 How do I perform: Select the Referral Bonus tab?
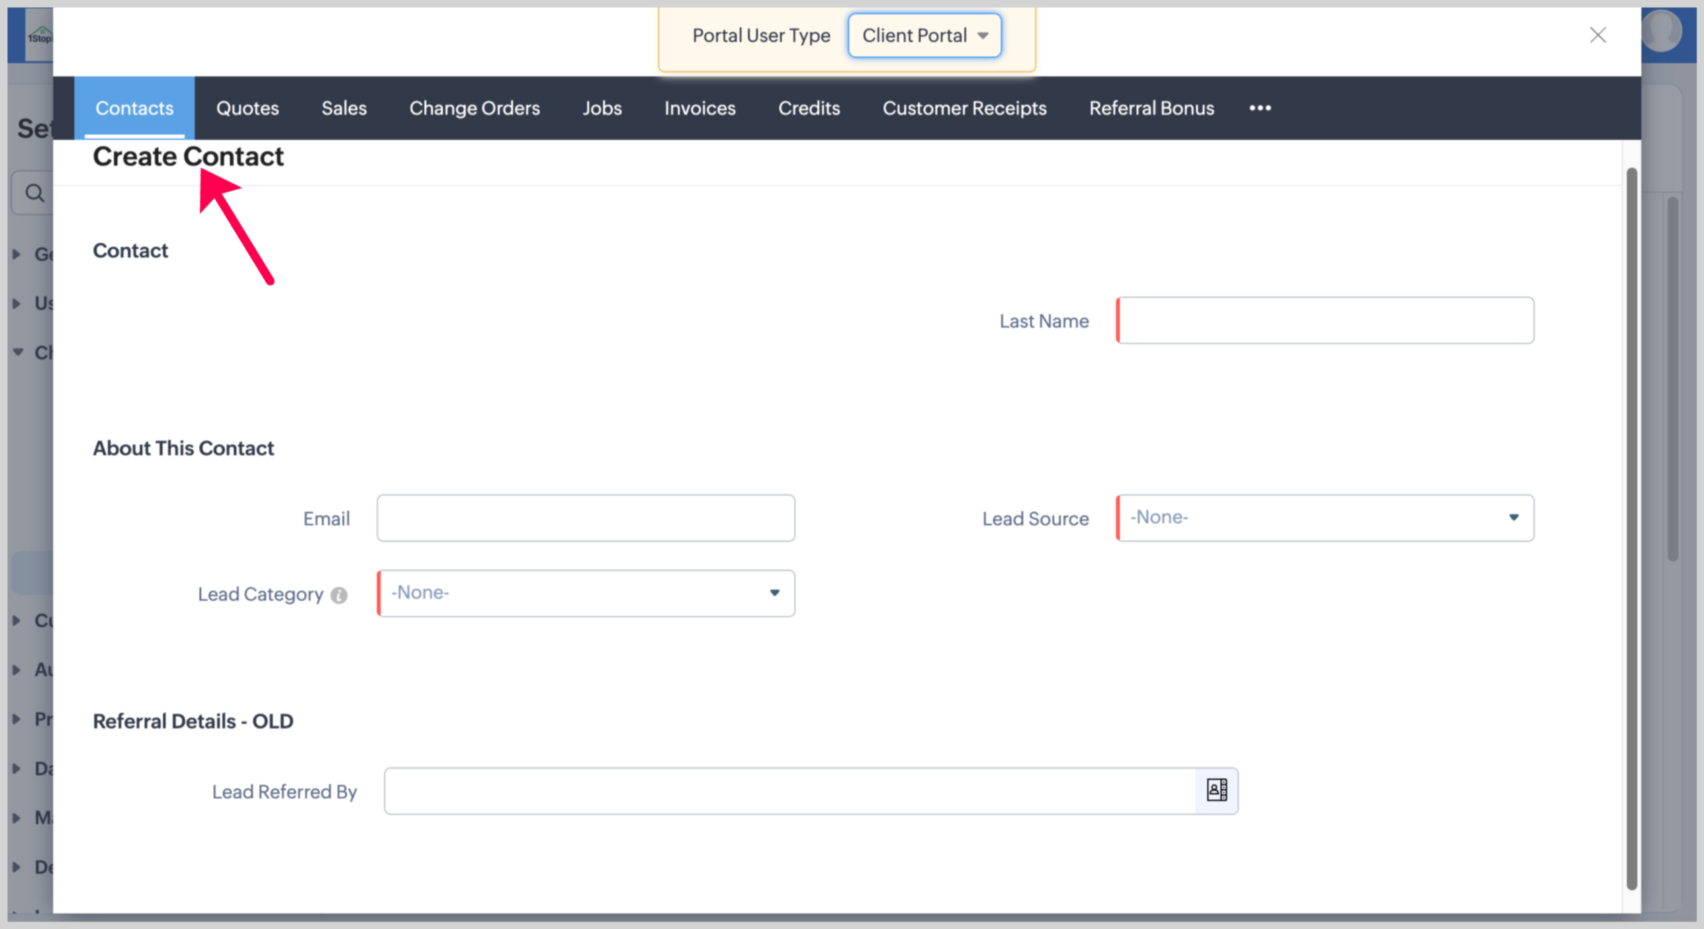click(x=1151, y=108)
